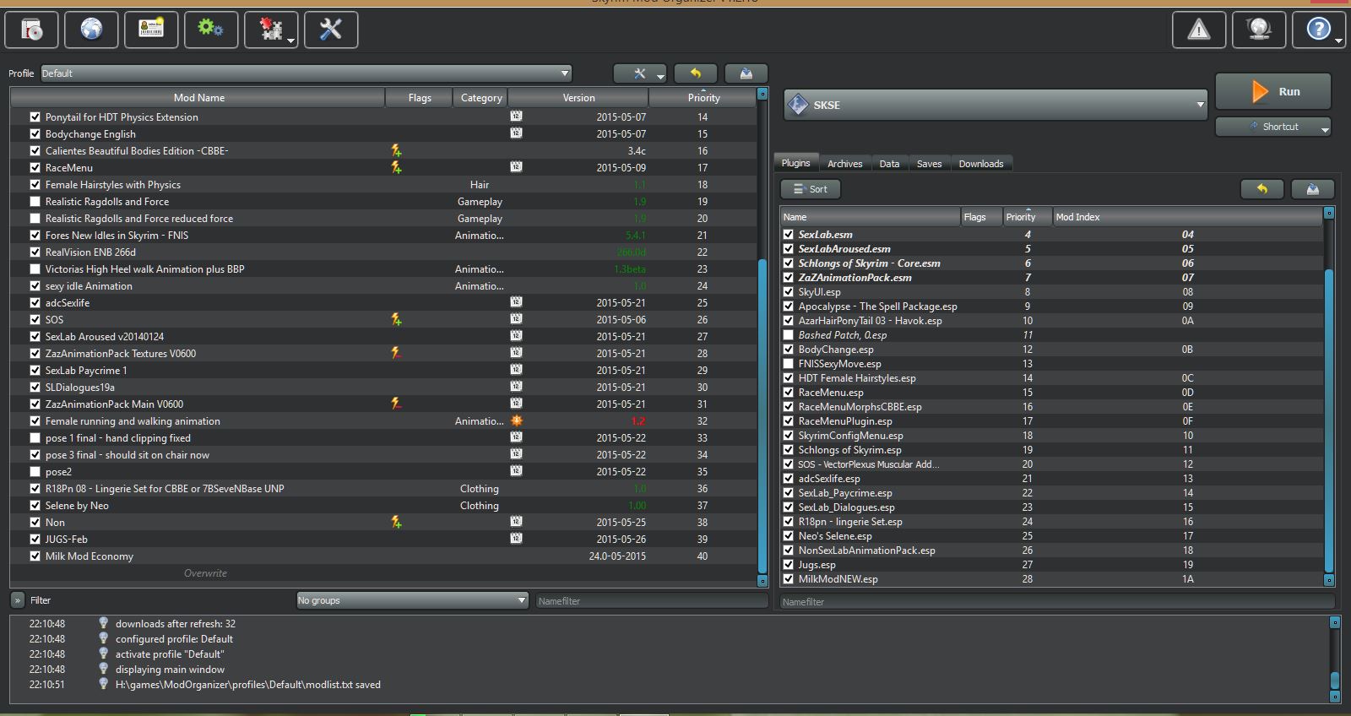Disable the Ponytail for HDT Physics Extension mod
The image size is (1351, 716).
tap(35, 117)
